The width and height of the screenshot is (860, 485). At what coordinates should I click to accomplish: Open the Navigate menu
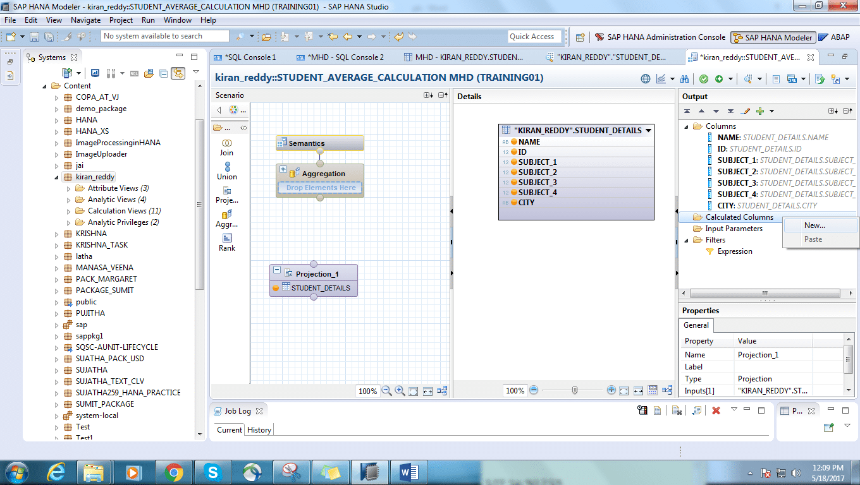(85, 20)
